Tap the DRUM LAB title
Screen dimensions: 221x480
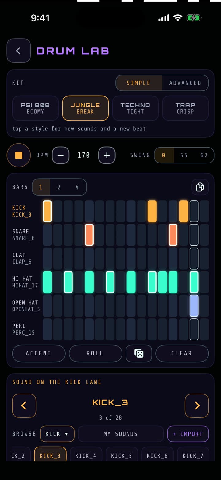[x=73, y=51]
